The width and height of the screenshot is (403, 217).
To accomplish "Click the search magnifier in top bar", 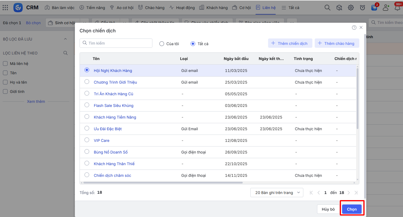I will point(328,8).
